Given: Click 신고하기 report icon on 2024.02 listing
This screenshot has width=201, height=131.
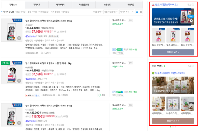Looking at the screenshot, I should tap(42, 53).
